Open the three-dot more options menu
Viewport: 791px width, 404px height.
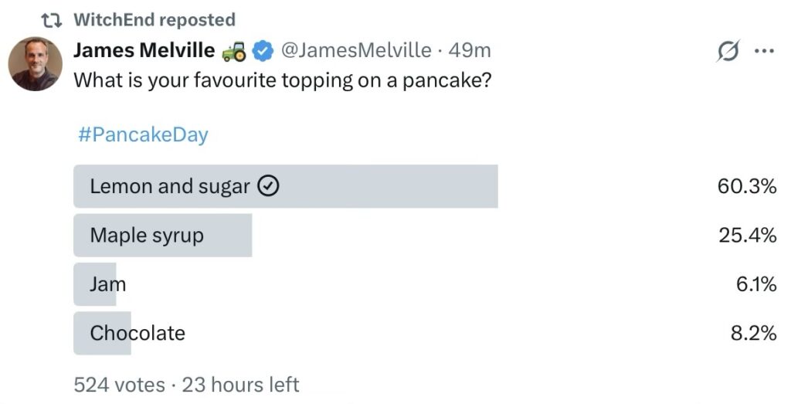763,52
